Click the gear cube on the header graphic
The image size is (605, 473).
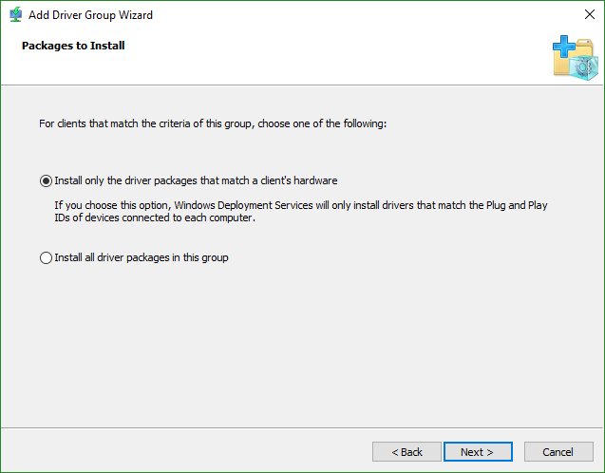tap(584, 67)
